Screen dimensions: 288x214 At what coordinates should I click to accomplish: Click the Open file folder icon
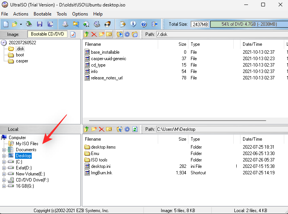coord(14,24)
